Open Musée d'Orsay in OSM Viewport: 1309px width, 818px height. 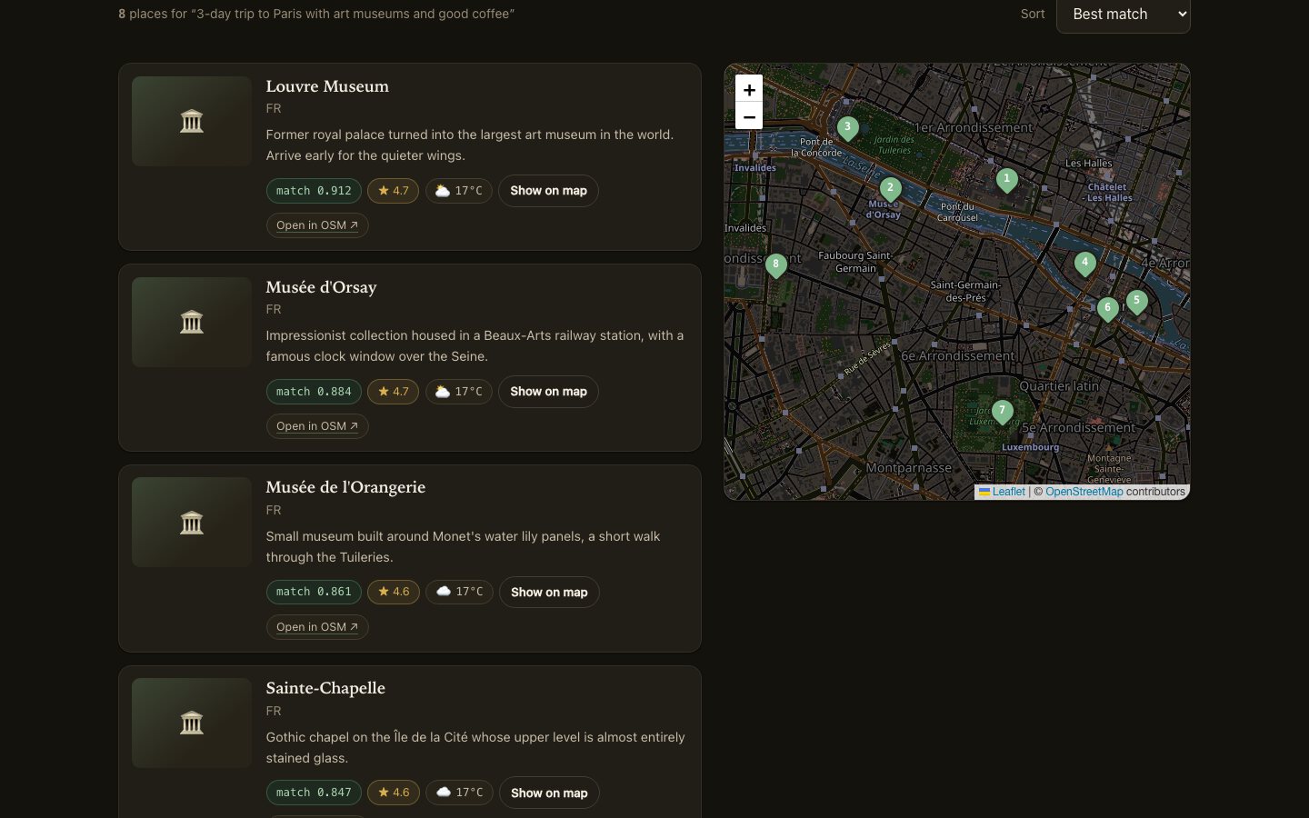(x=317, y=426)
